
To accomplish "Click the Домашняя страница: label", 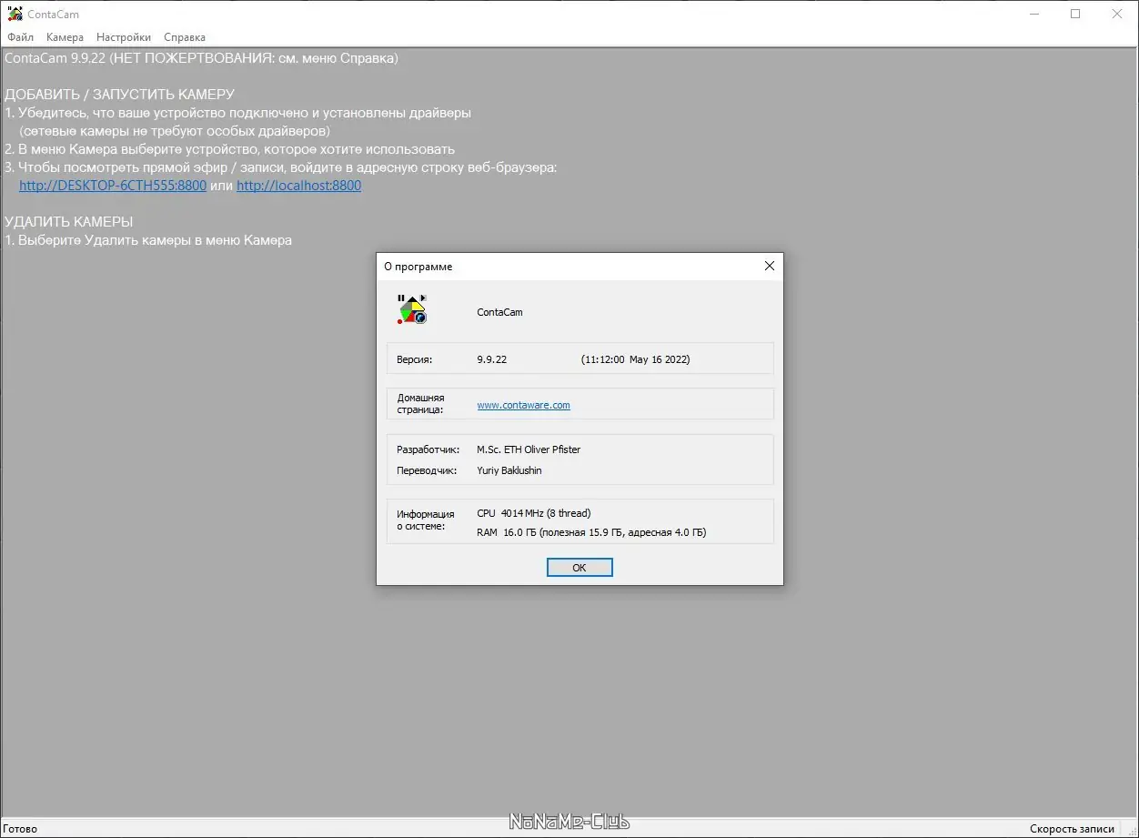I will pos(420,404).
